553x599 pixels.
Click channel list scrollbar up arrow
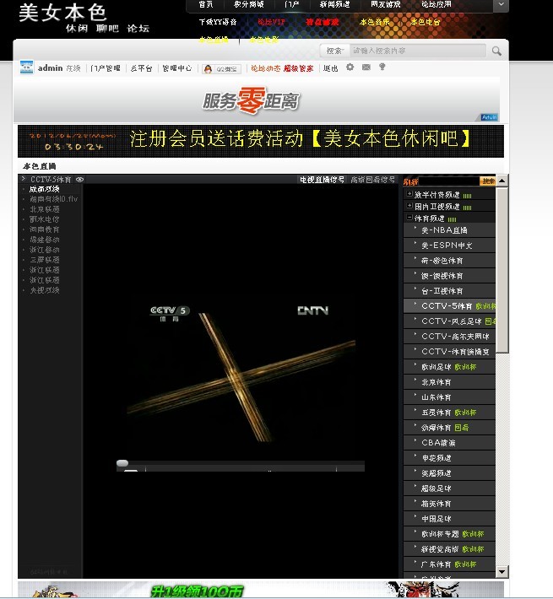point(502,181)
